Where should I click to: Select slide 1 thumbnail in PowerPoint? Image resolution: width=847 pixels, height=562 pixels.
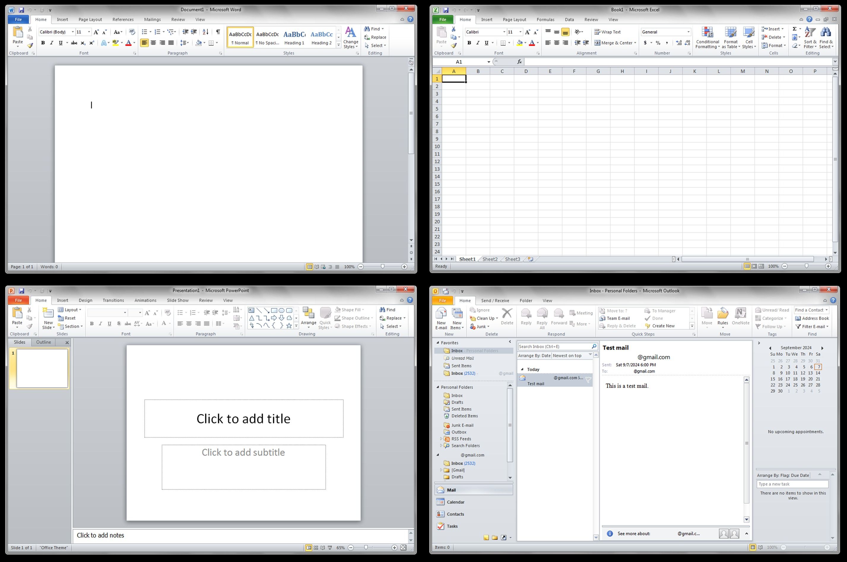[42, 369]
